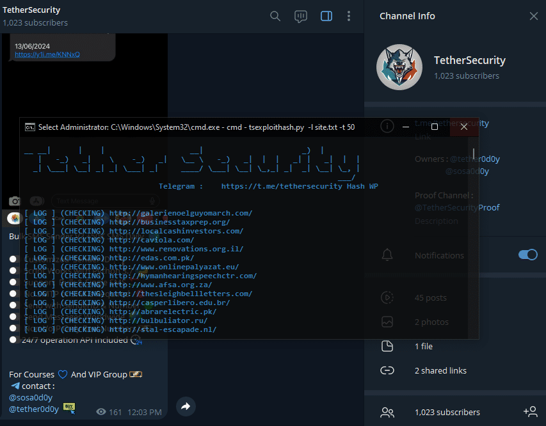This screenshot has width=546, height=426.
Task: Close the Channel Info panel
Action: (533, 16)
